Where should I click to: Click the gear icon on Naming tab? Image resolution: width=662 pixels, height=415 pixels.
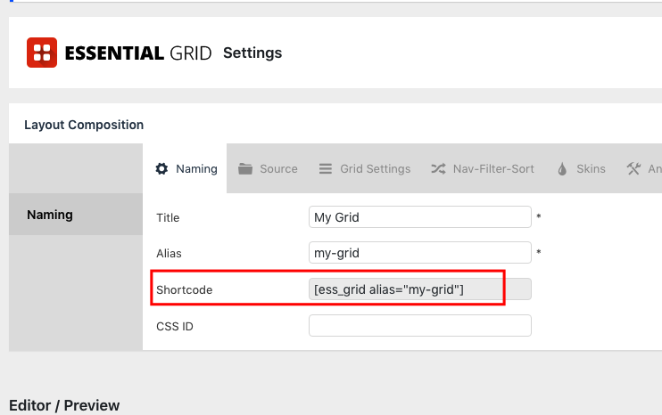pos(161,168)
